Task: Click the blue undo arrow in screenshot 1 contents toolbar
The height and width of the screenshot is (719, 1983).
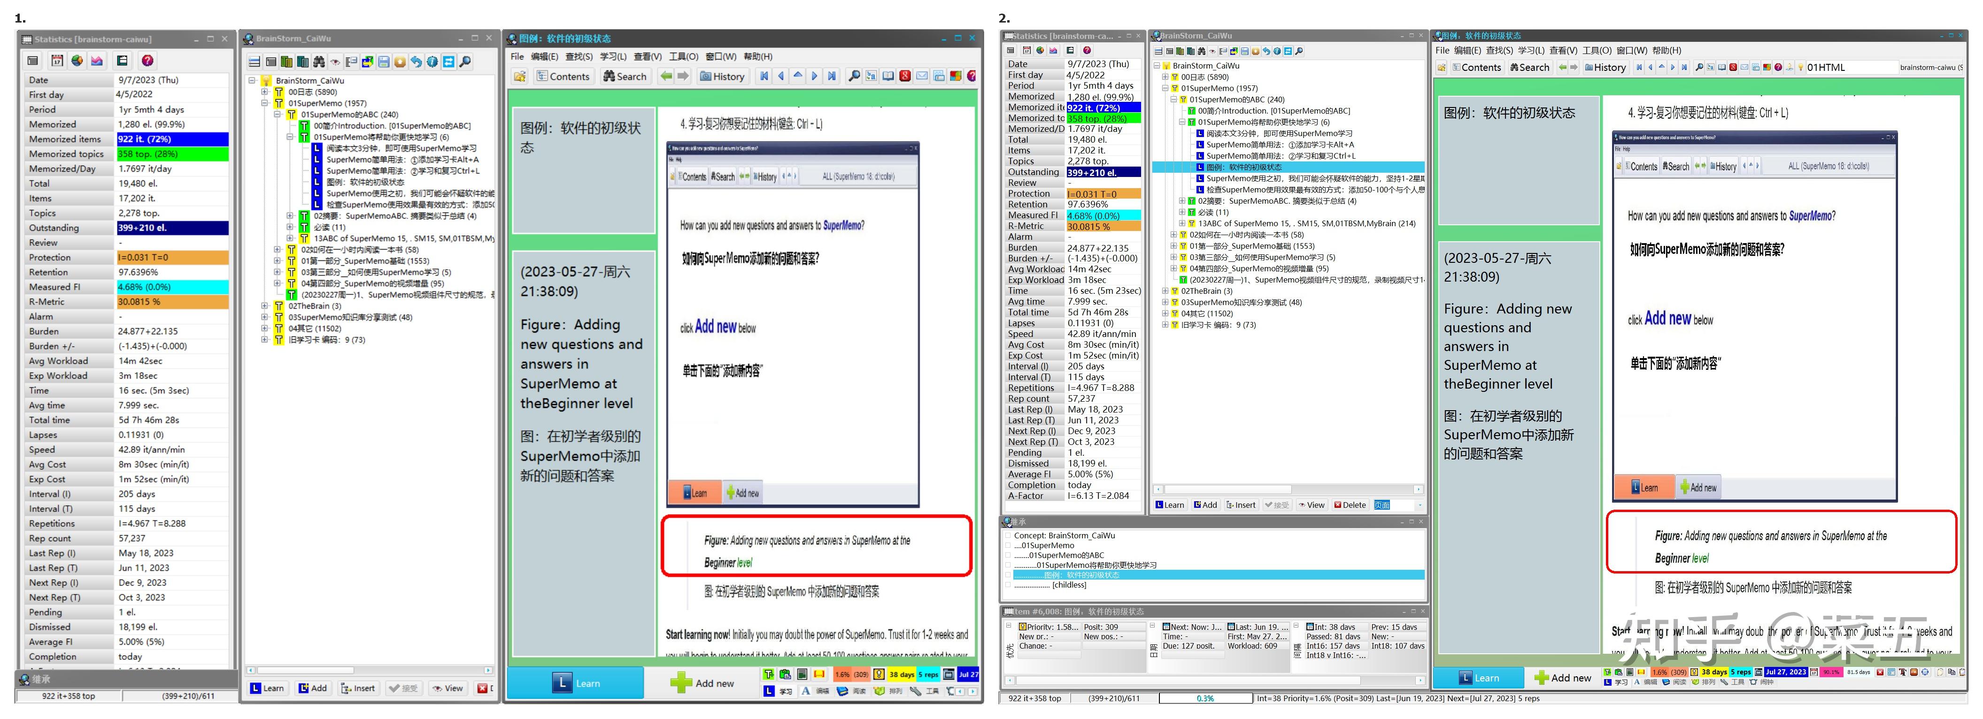Action: [416, 62]
